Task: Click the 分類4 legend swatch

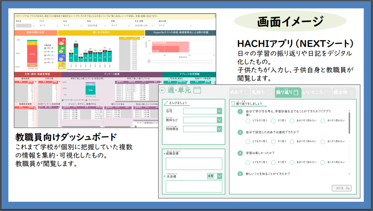Action: coord(45,62)
